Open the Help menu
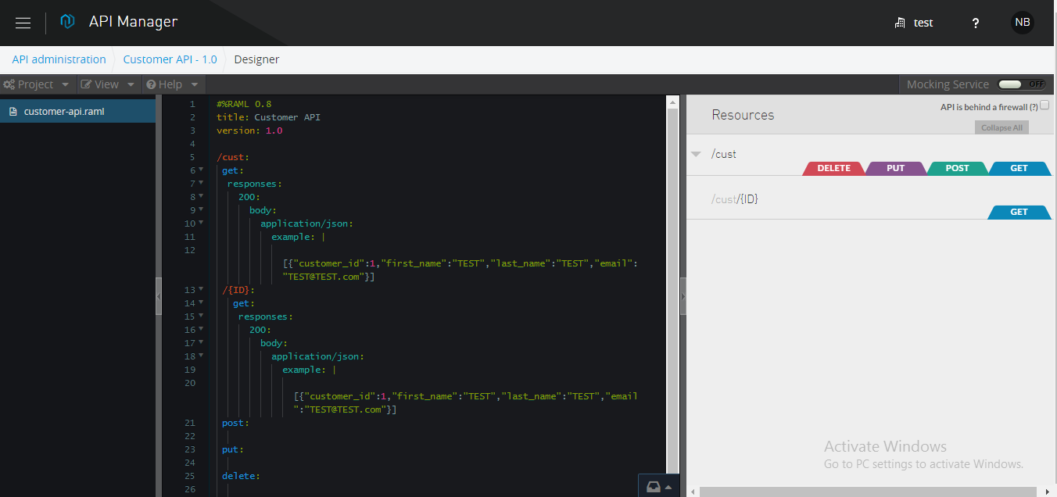Viewport: 1057px width, 497px height. (x=171, y=84)
